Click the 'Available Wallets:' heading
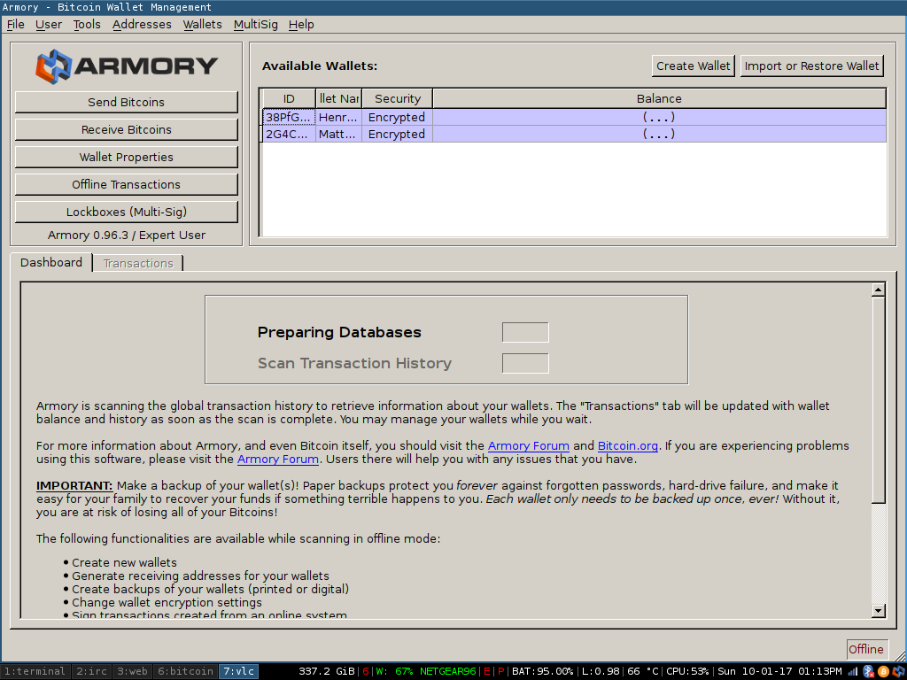Screen dimensions: 907x680 click(320, 66)
